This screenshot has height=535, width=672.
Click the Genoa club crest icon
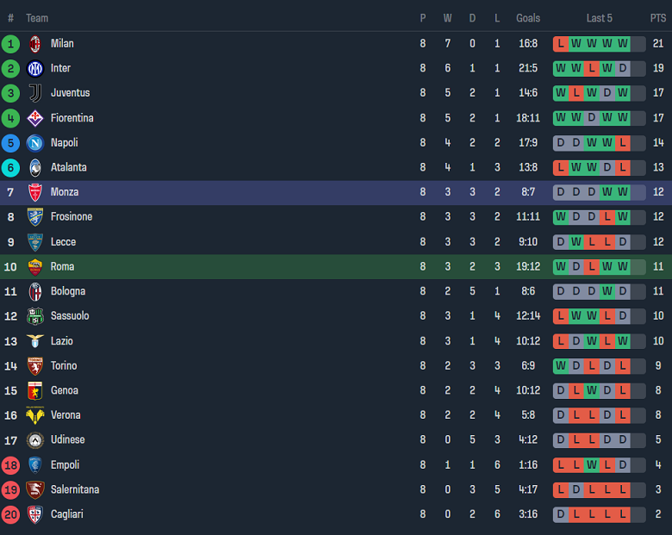[x=35, y=391]
